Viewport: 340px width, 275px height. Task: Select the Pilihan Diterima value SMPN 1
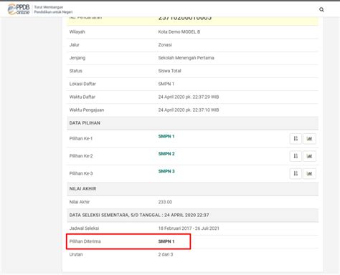(166, 241)
